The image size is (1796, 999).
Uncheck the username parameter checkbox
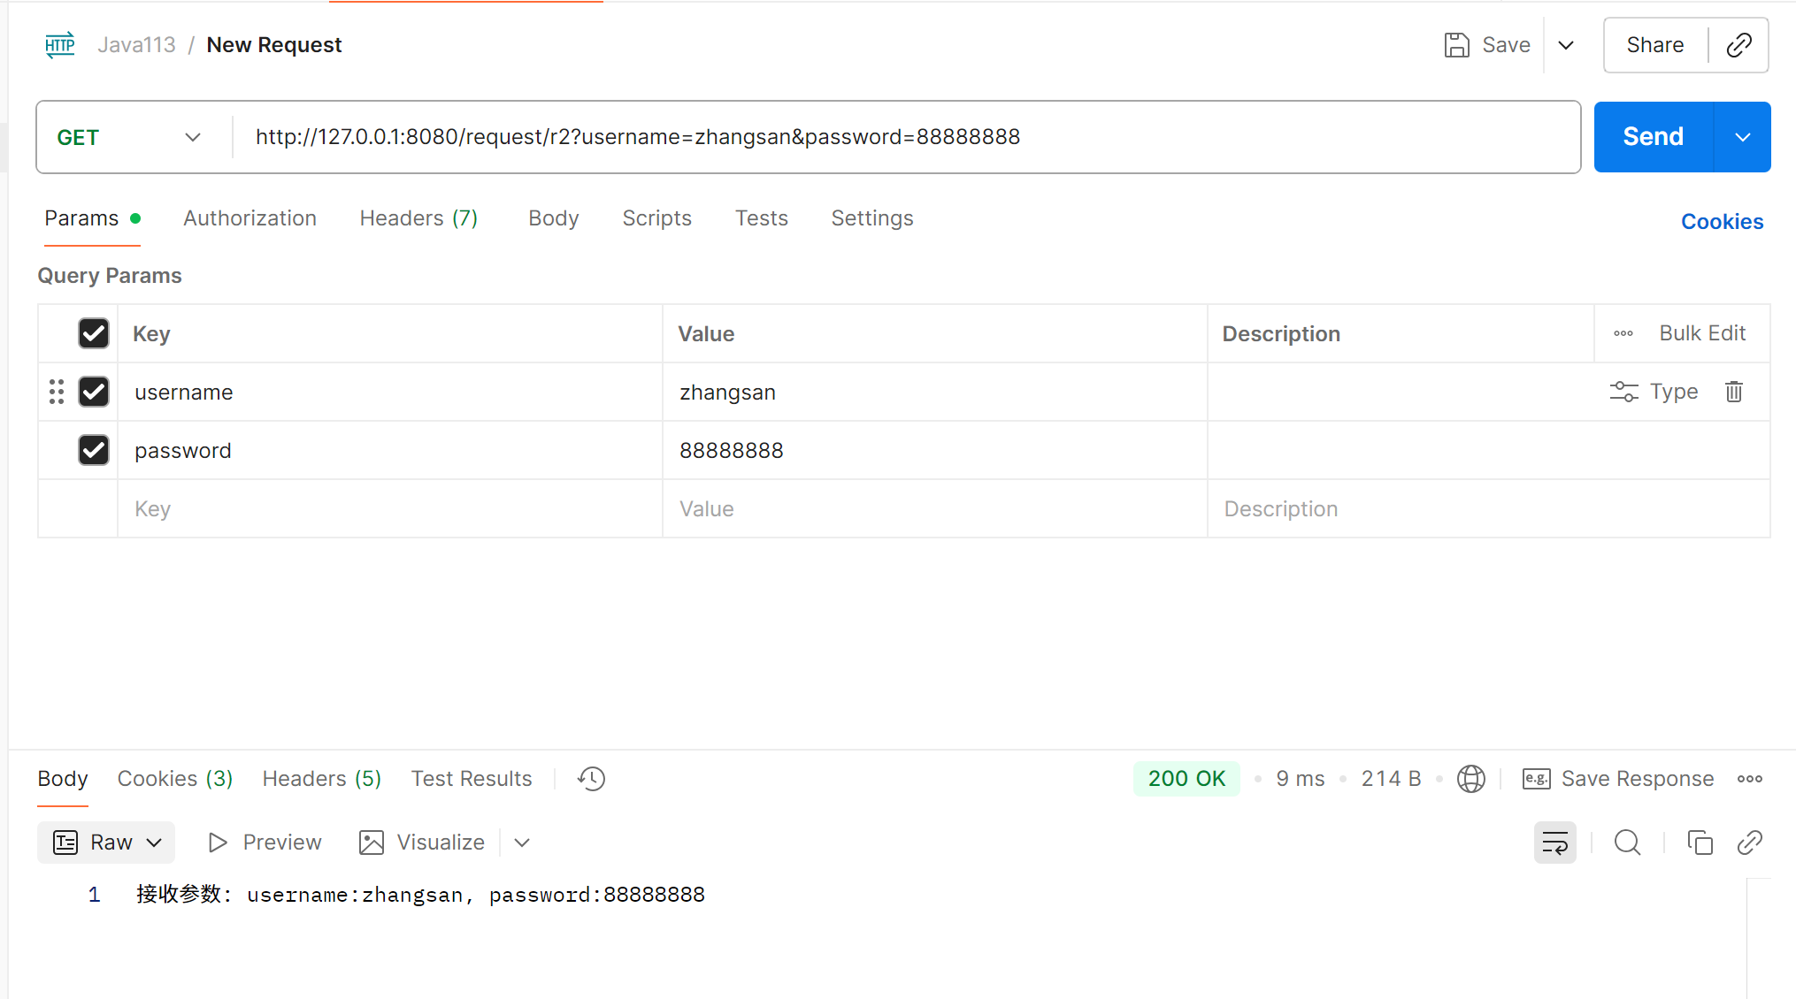coord(94,392)
